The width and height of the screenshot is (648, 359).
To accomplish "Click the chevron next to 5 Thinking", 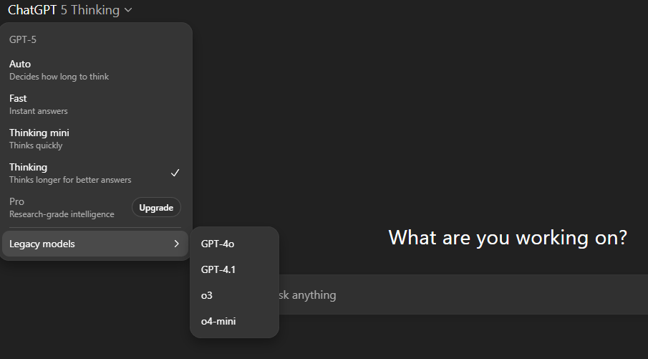I will (128, 10).
